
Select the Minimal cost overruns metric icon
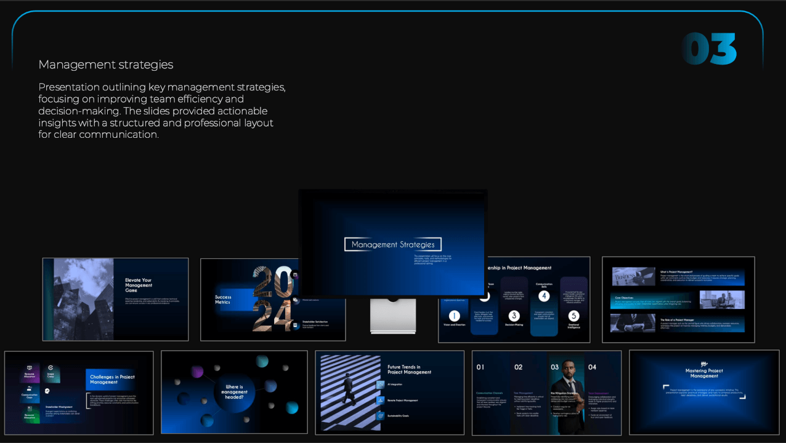(x=295, y=300)
